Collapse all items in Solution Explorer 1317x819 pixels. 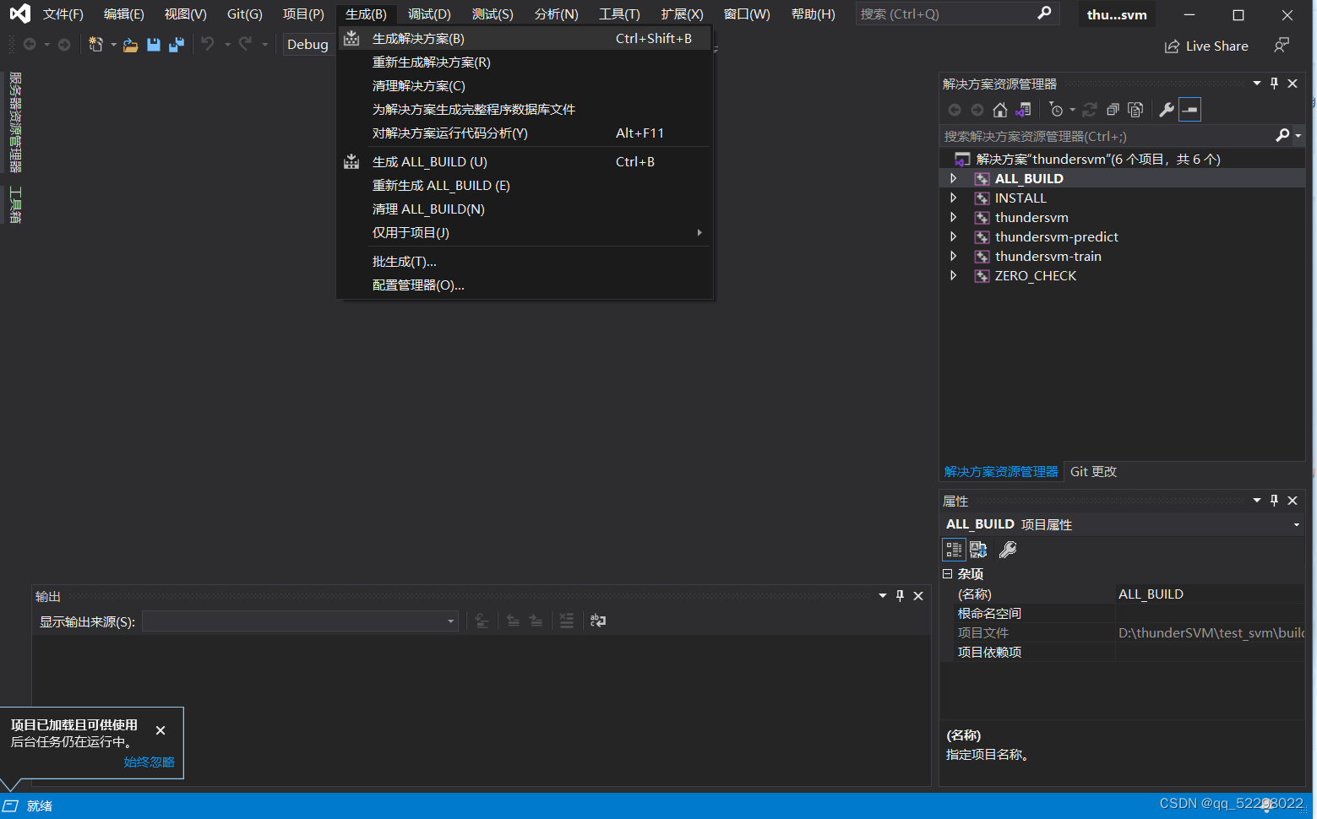1112,109
